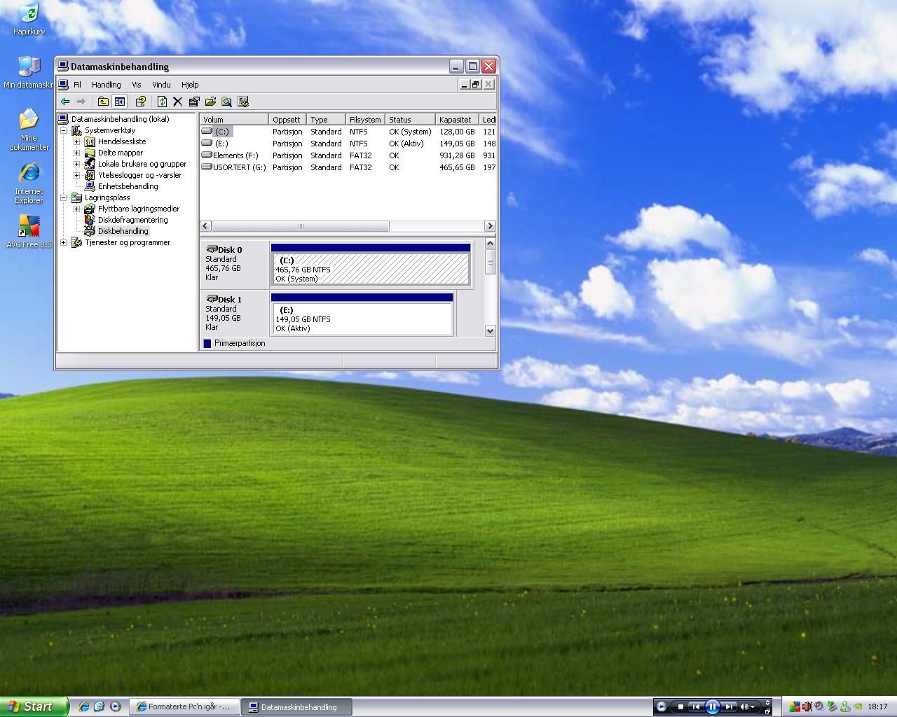
Task: Click the disk view scroll down arrow
Action: (x=490, y=330)
